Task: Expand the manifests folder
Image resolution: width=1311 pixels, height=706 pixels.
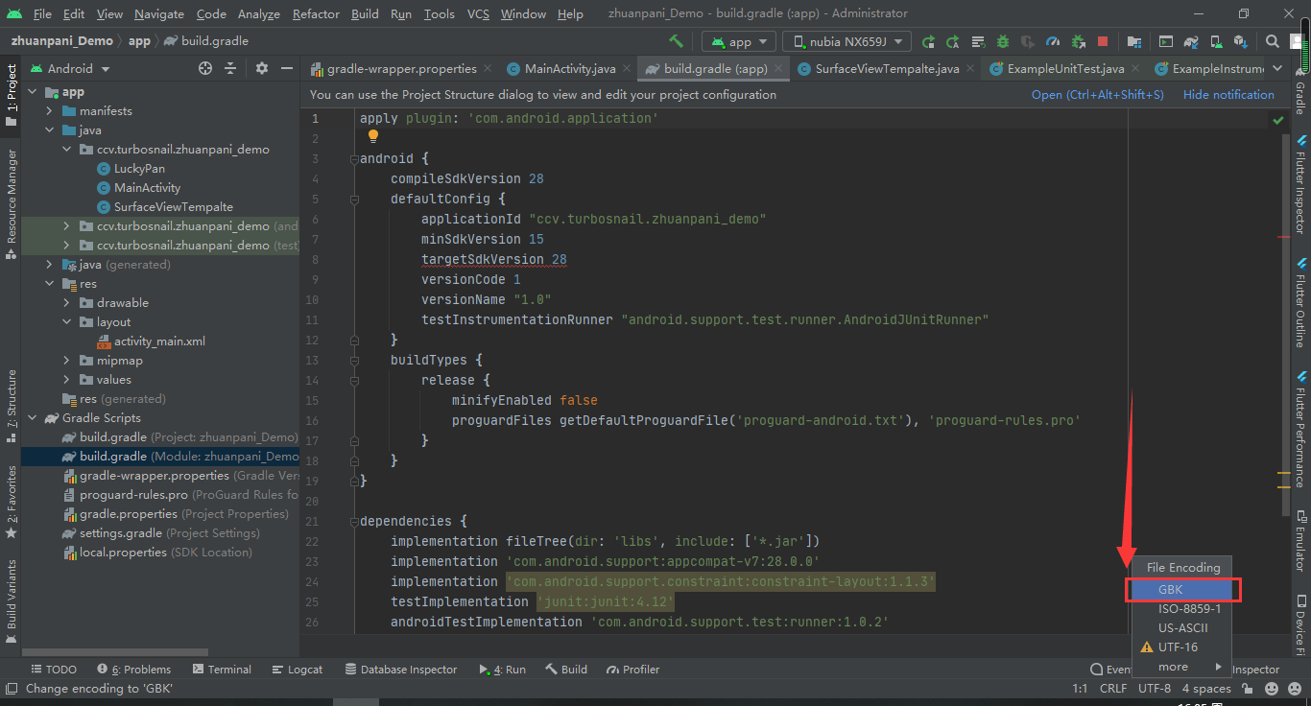Action: pyautogui.click(x=49, y=110)
